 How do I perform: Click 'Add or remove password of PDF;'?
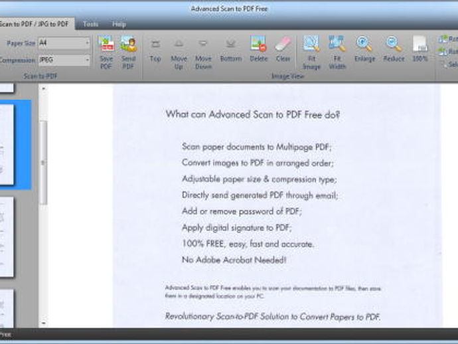pos(242,211)
